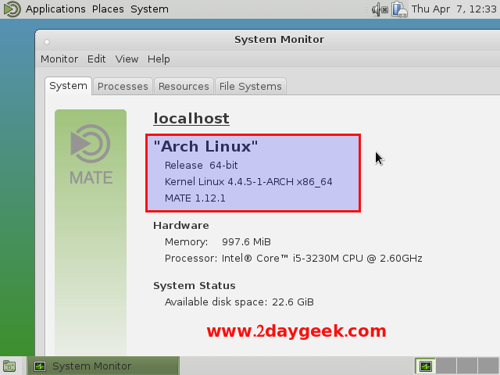Click the muted volume icon
The width and height of the screenshot is (500, 375).
point(380,9)
